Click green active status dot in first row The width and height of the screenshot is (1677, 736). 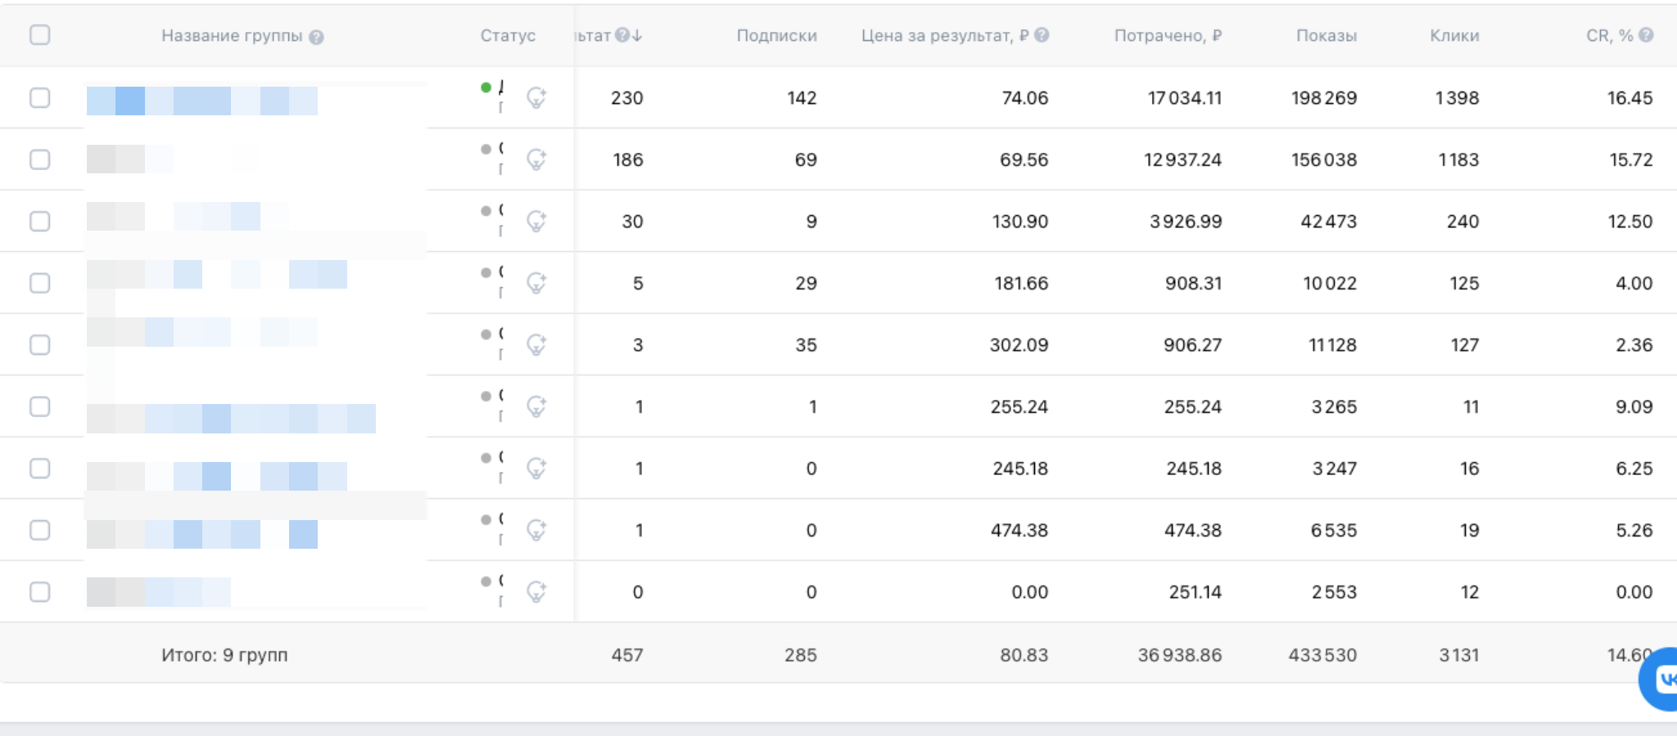(x=486, y=88)
